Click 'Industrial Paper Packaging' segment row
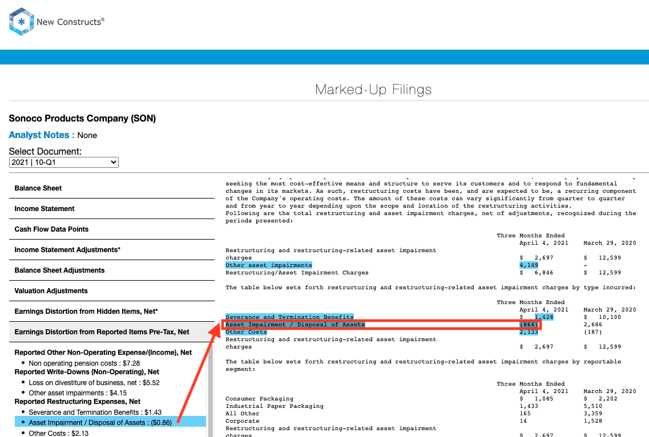 (275, 406)
